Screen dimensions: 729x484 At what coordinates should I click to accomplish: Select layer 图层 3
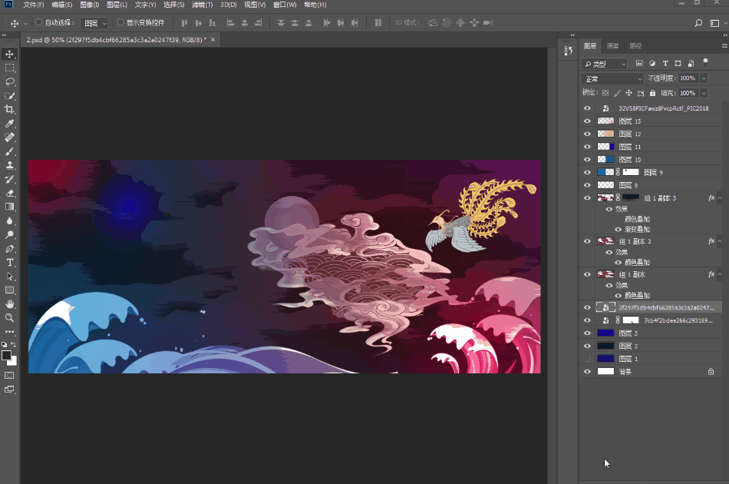point(651,333)
